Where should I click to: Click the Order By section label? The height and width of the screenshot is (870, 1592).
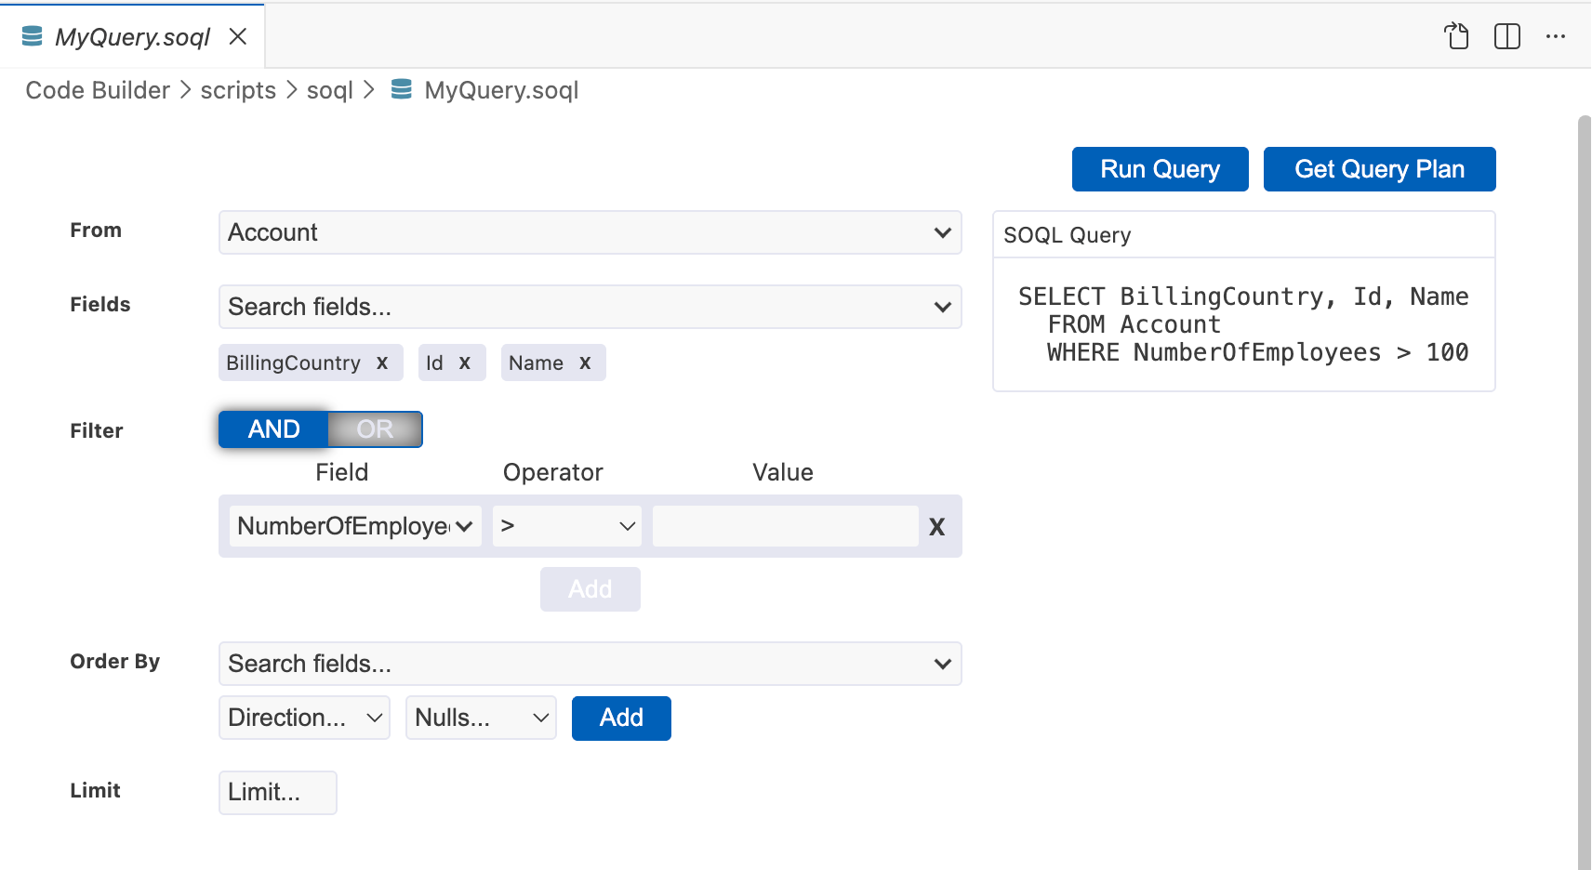coord(115,661)
